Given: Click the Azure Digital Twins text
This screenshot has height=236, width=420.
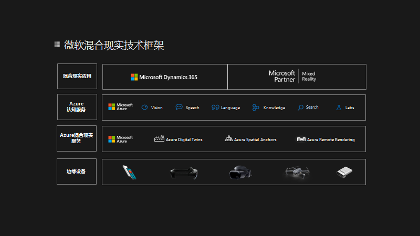Looking at the screenshot, I should click(184, 140).
